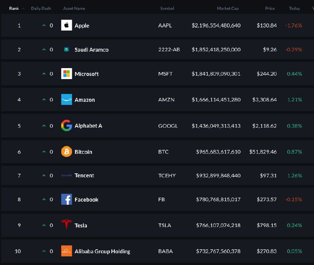Sort by Price column header
This screenshot has width=314, height=265.
coord(270,8)
